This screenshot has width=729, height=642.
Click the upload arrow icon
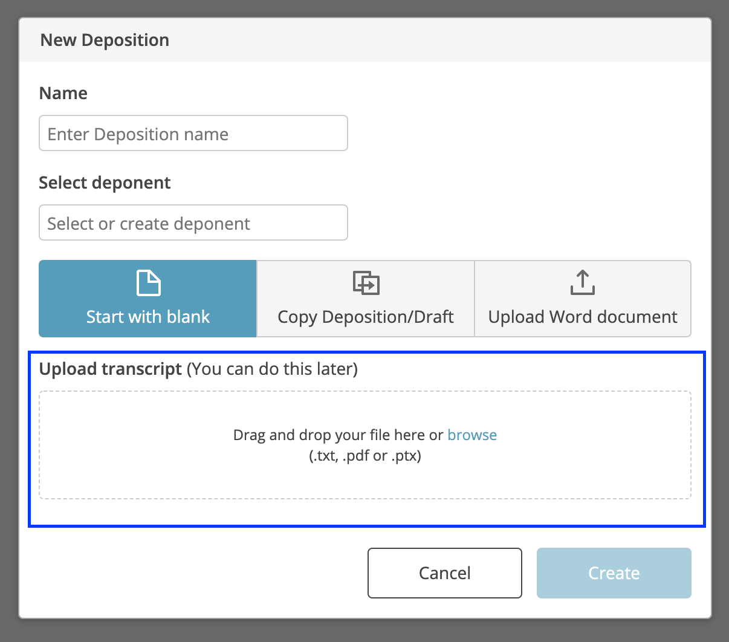(583, 282)
